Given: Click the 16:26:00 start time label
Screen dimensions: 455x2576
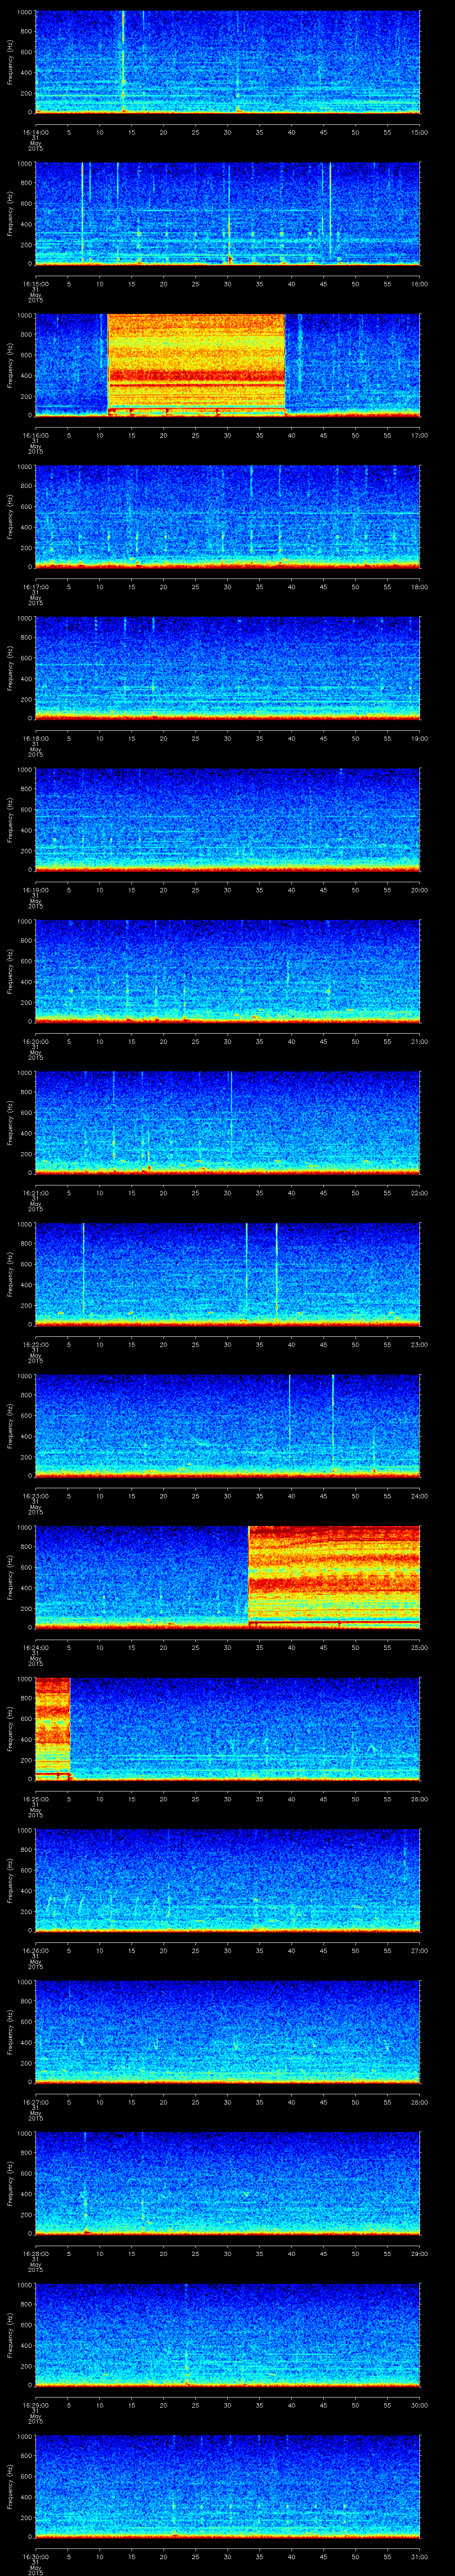Looking at the screenshot, I should pyautogui.click(x=35, y=1950).
